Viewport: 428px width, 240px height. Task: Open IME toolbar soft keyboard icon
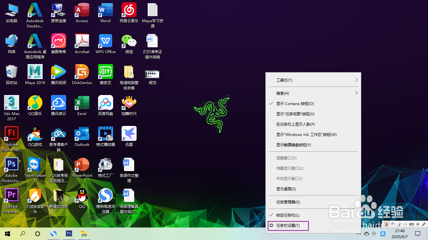(412, 224)
